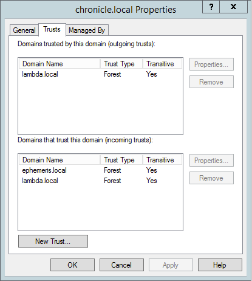The width and height of the screenshot is (252, 281).
Task: Click Forest type in outgoing lambda.local row
Action: tap(112, 74)
